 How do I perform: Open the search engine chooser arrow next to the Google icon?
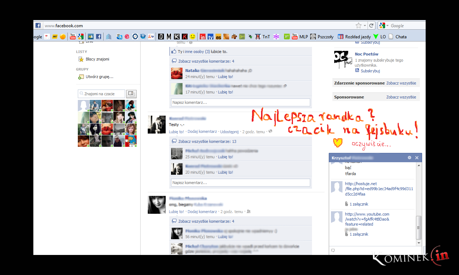[387, 26]
